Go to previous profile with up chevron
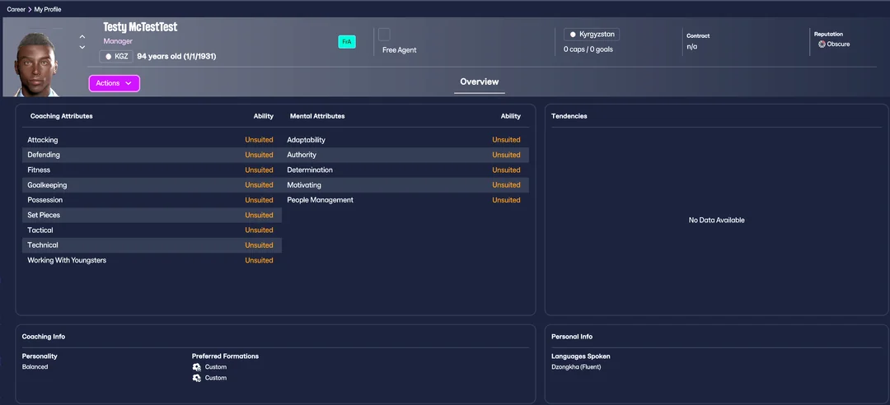Image resolution: width=890 pixels, height=405 pixels. [82, 37]
